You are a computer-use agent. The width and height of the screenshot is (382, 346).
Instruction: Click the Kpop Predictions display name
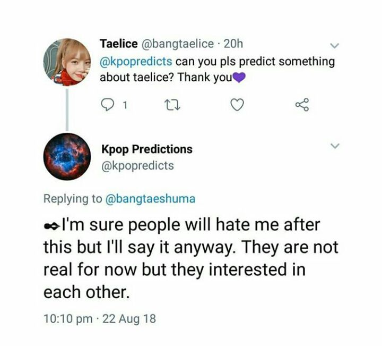click(x=146, y=149)
